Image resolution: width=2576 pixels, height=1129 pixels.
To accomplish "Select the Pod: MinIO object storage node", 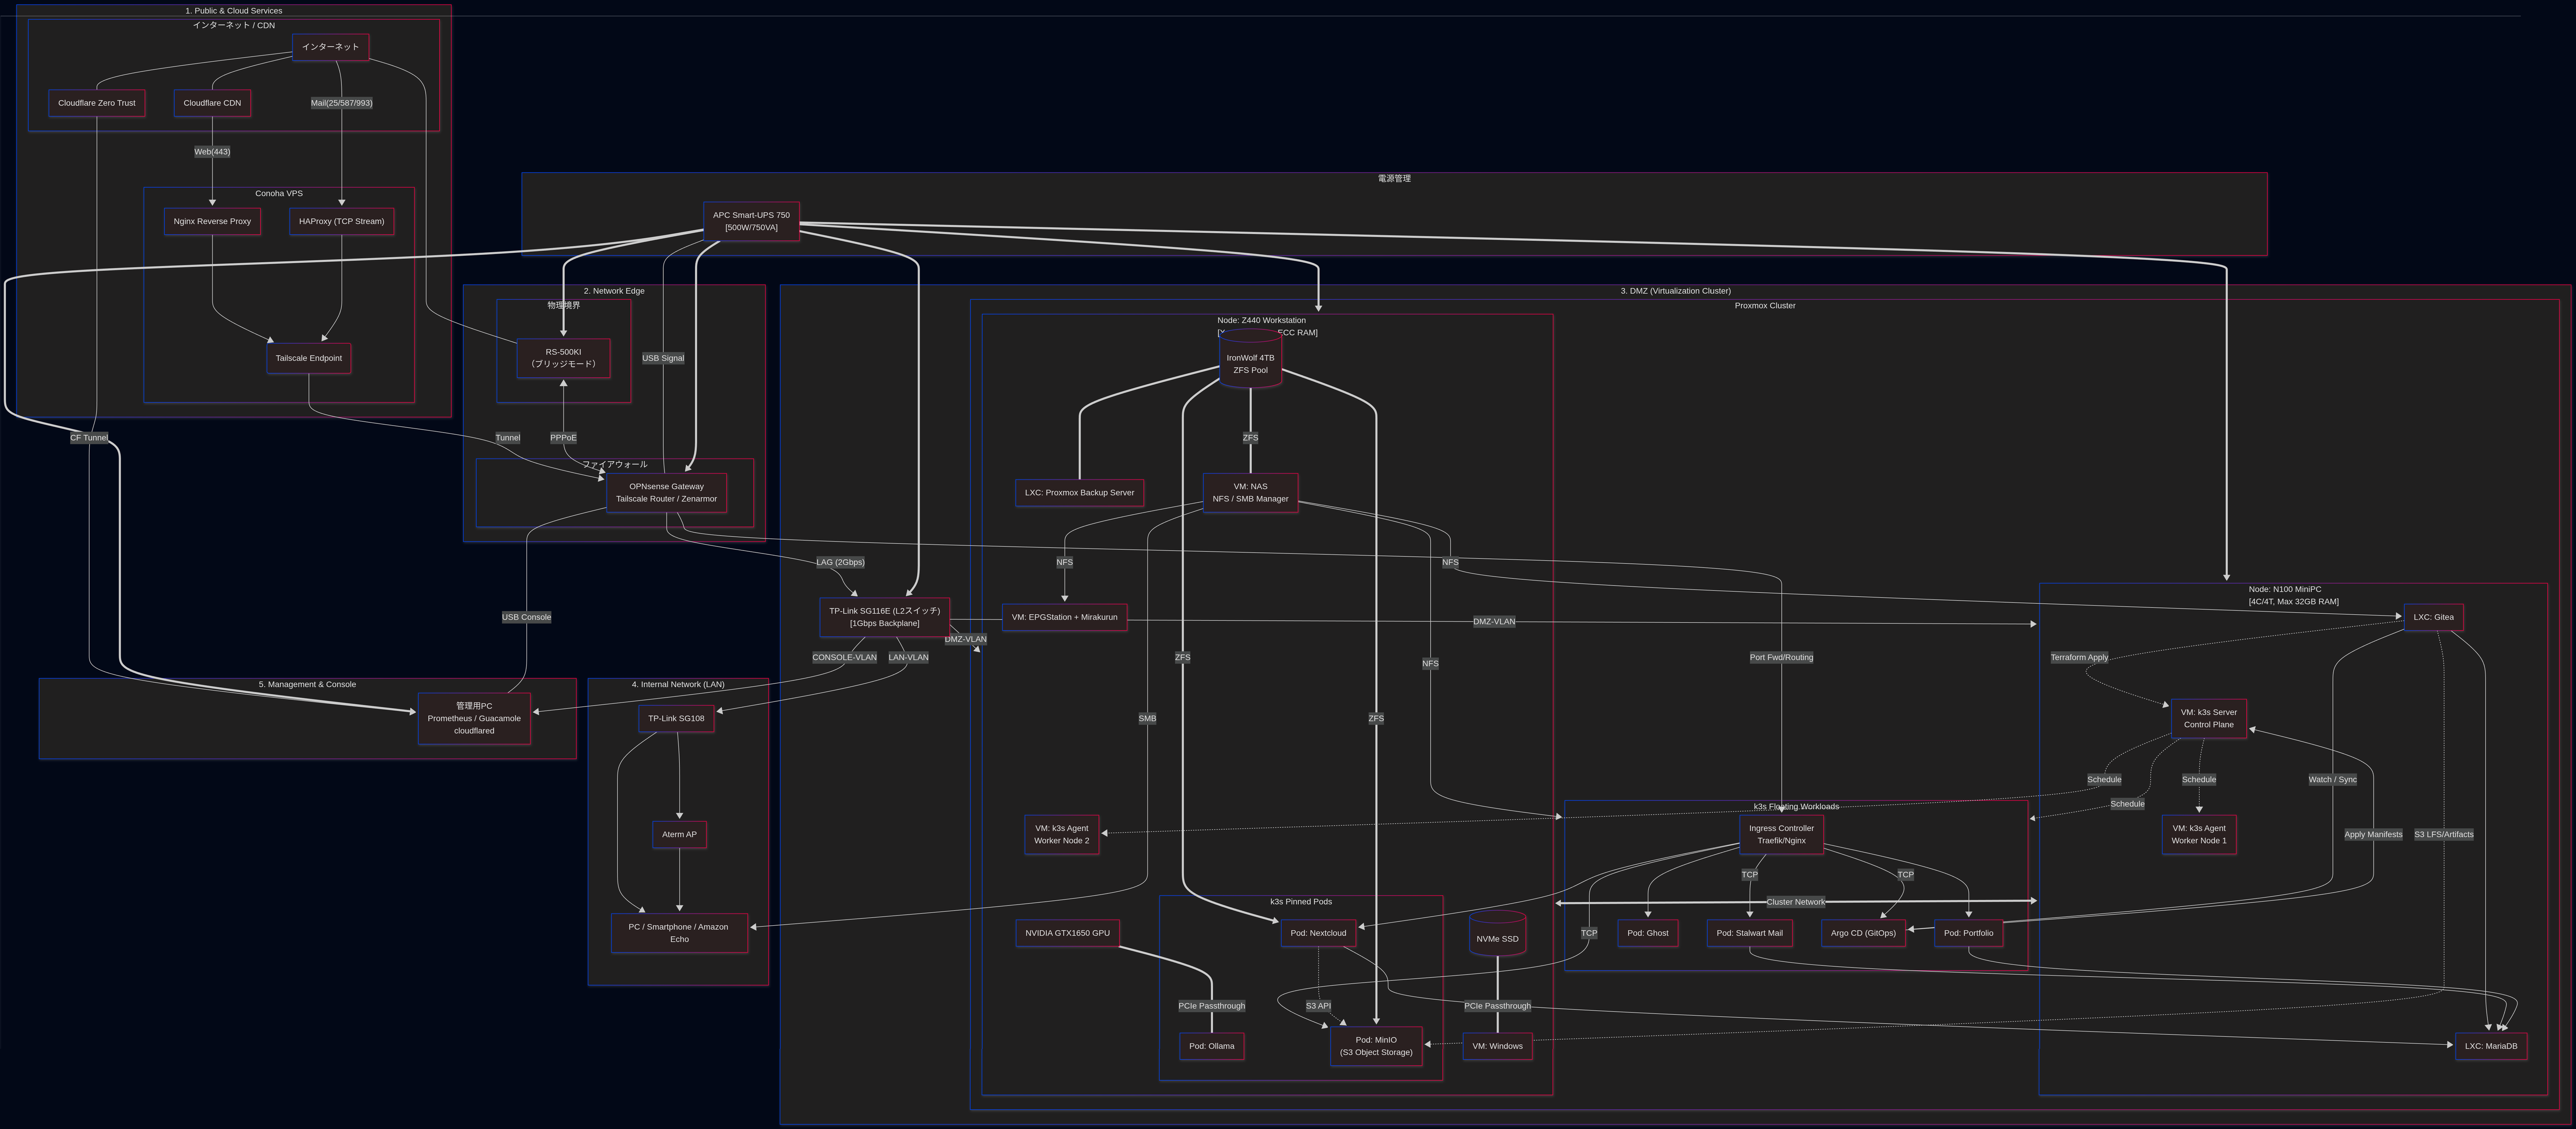I will 1377,1047.
